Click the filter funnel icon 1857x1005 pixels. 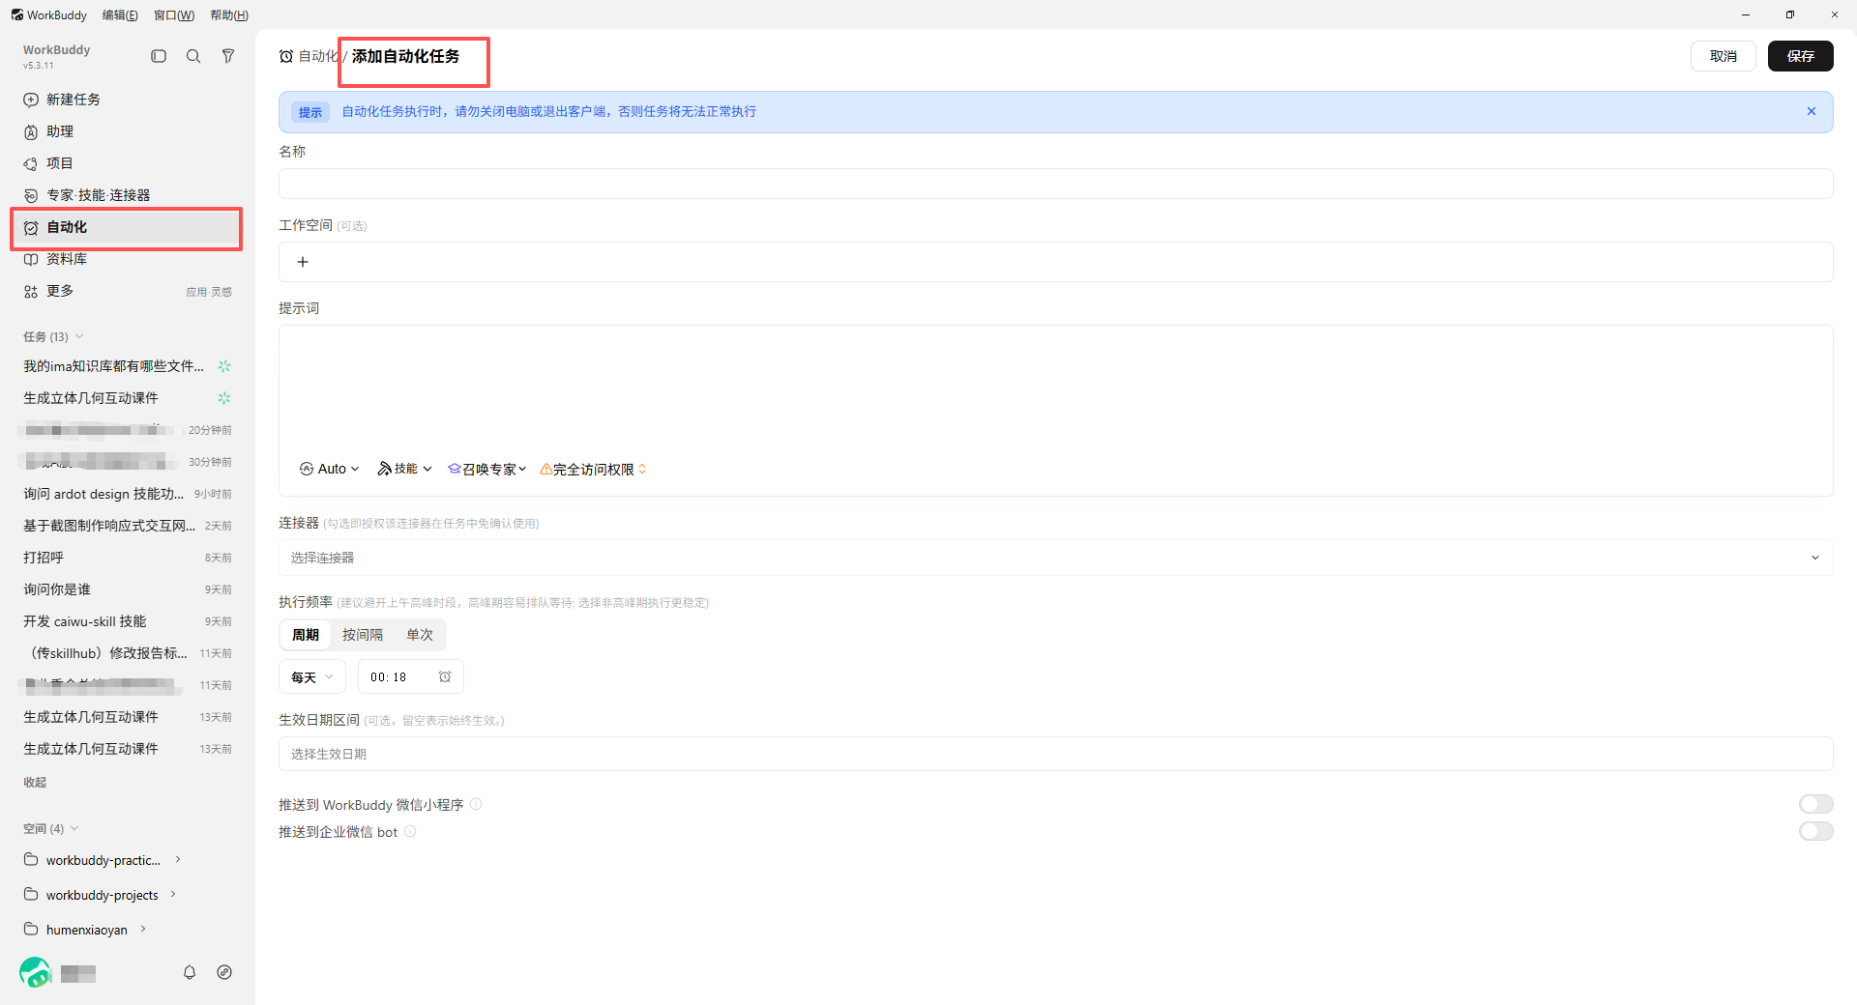[x=228, y=56]
